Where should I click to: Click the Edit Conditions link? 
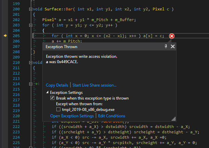point(112,116)
